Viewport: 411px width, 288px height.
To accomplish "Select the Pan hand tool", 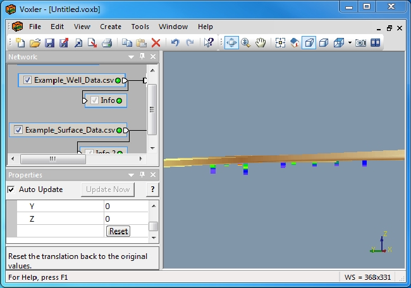I will pyautogui.click(x=261, y=43).
